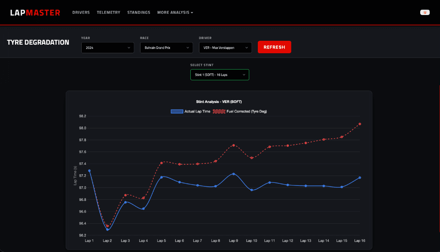Screen dimensions: 440x252
Task: Open the STANDINGS menu item
Action: 139,12
